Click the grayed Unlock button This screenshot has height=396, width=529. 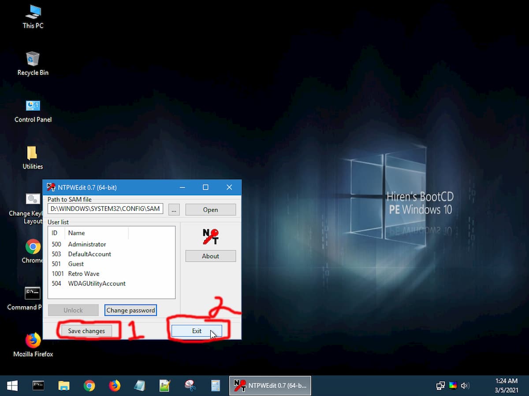73,310
